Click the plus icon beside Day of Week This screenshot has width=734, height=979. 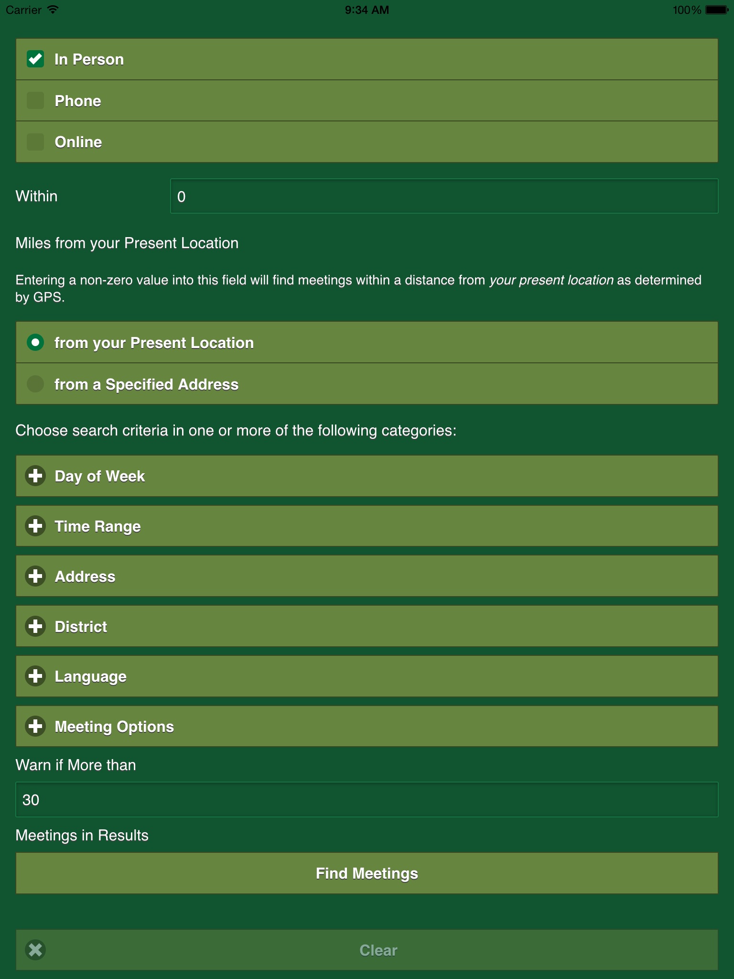[35, 476]
